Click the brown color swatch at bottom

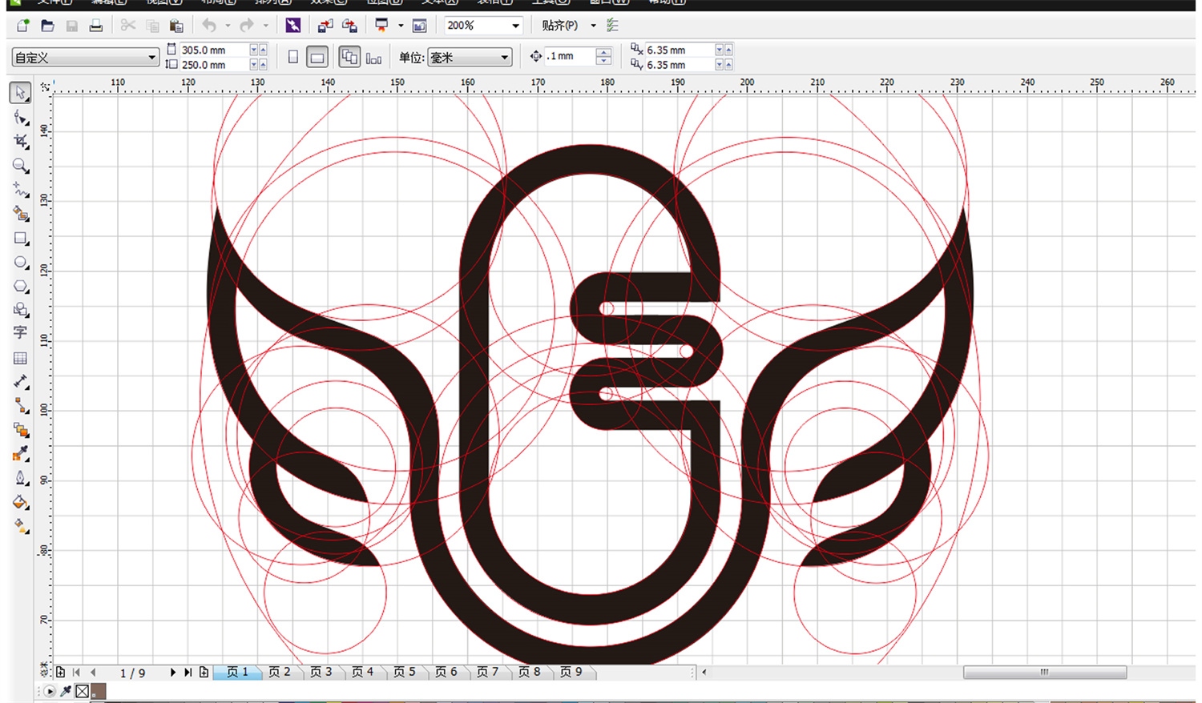click(x=99, y=691)
